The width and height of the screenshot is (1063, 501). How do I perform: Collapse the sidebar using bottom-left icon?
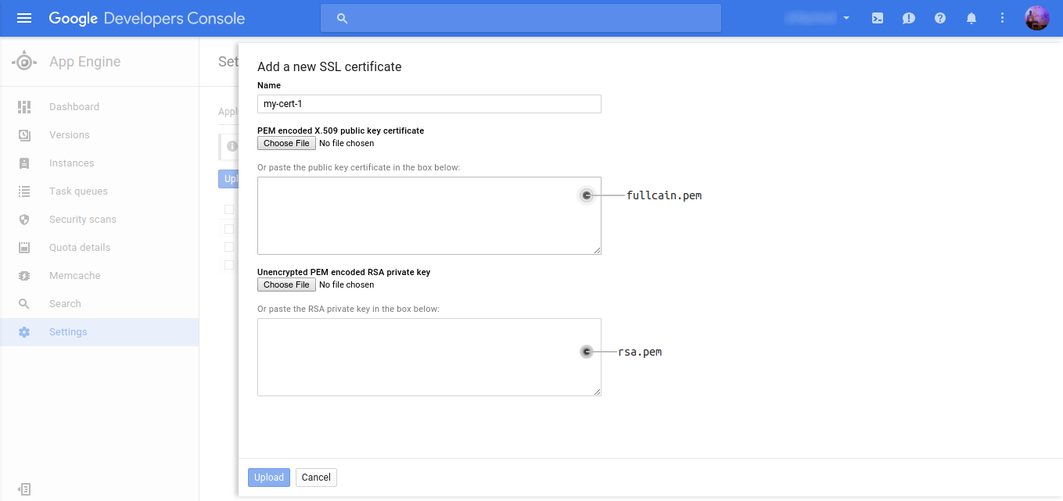pos(24,489)
